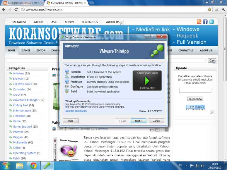Open ADMIN in the top menu
227x170 pixels.
[x=69, y=22]
